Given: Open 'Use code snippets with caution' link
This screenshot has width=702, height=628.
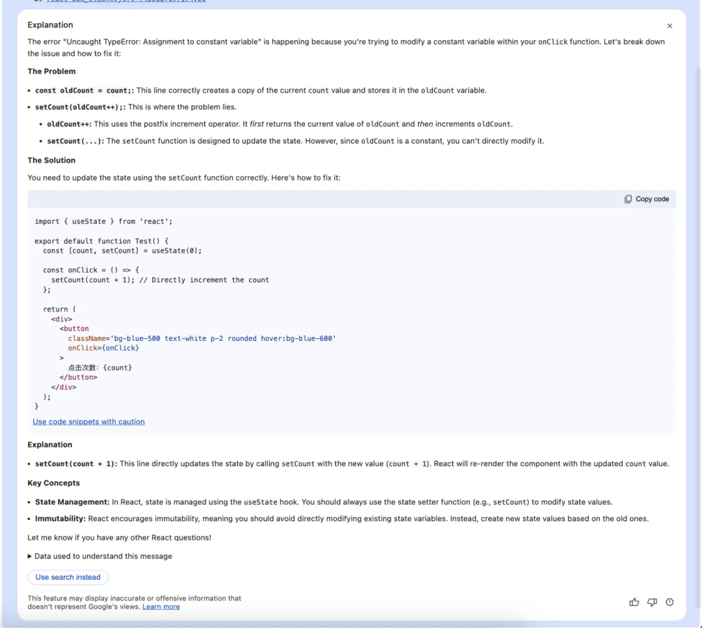Looking at the screenshot, I should click(88, 421).
